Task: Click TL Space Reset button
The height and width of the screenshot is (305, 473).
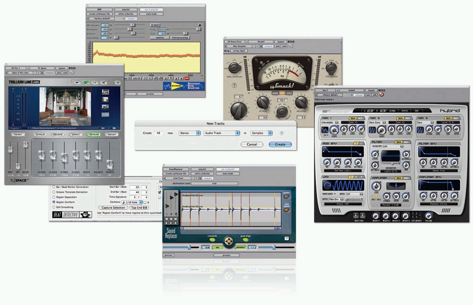Action: tap(18, 134)
